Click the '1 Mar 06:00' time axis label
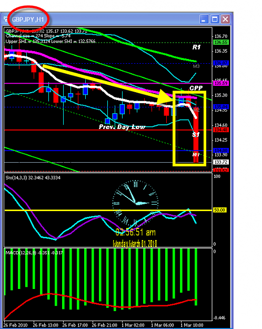262x329 pixels. pyautogui.click(x=163, y=325)
